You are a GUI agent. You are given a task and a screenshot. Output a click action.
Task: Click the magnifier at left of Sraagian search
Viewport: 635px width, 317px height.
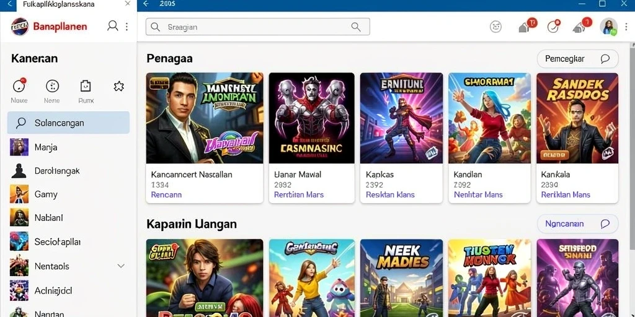click(155, 27)
